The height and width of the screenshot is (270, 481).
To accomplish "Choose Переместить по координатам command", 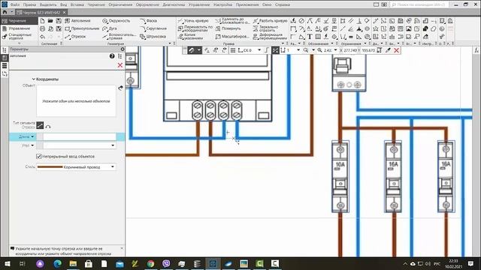I will 195,28.
